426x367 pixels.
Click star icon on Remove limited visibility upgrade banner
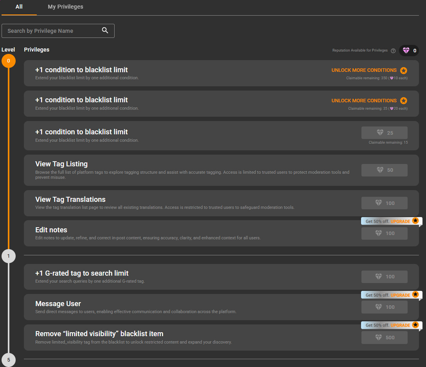415,325
